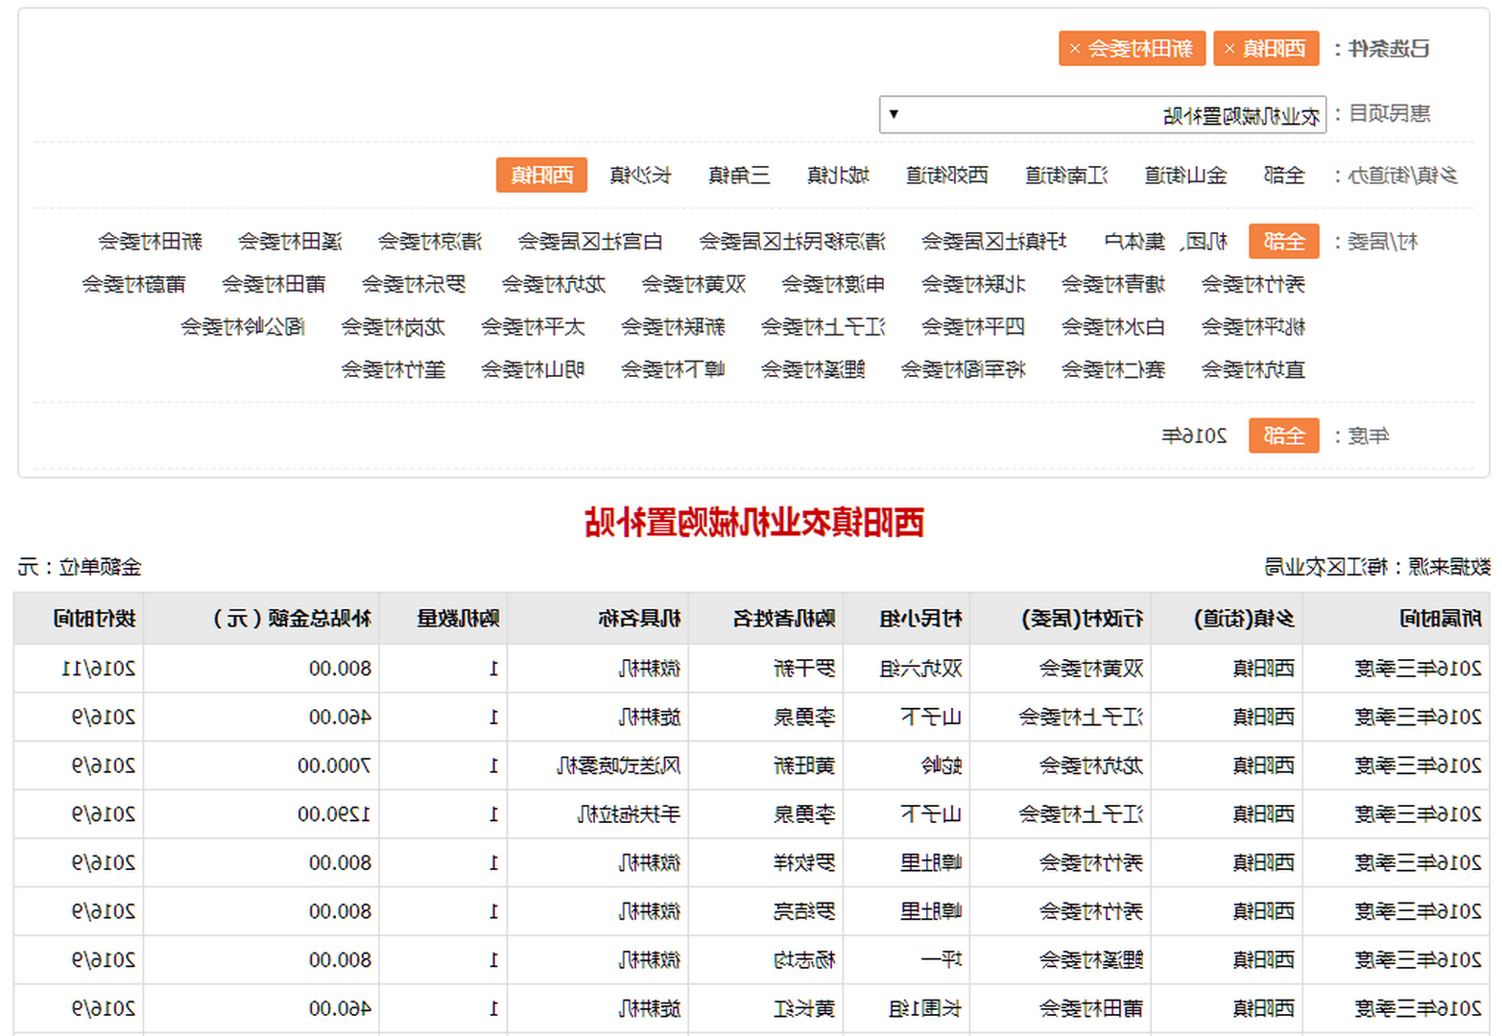1502x1036 pixels.
Task: Filter by 白宫社区居委会
Action: [590, 242]
